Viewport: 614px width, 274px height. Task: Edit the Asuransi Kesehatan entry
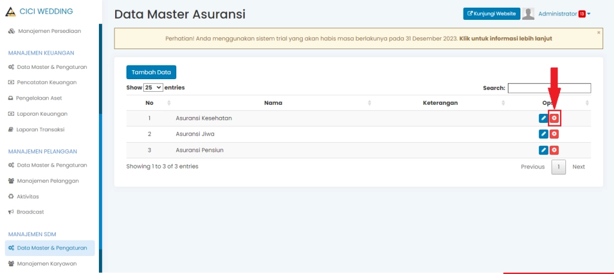pyautogui.click(x=543, y=118)
